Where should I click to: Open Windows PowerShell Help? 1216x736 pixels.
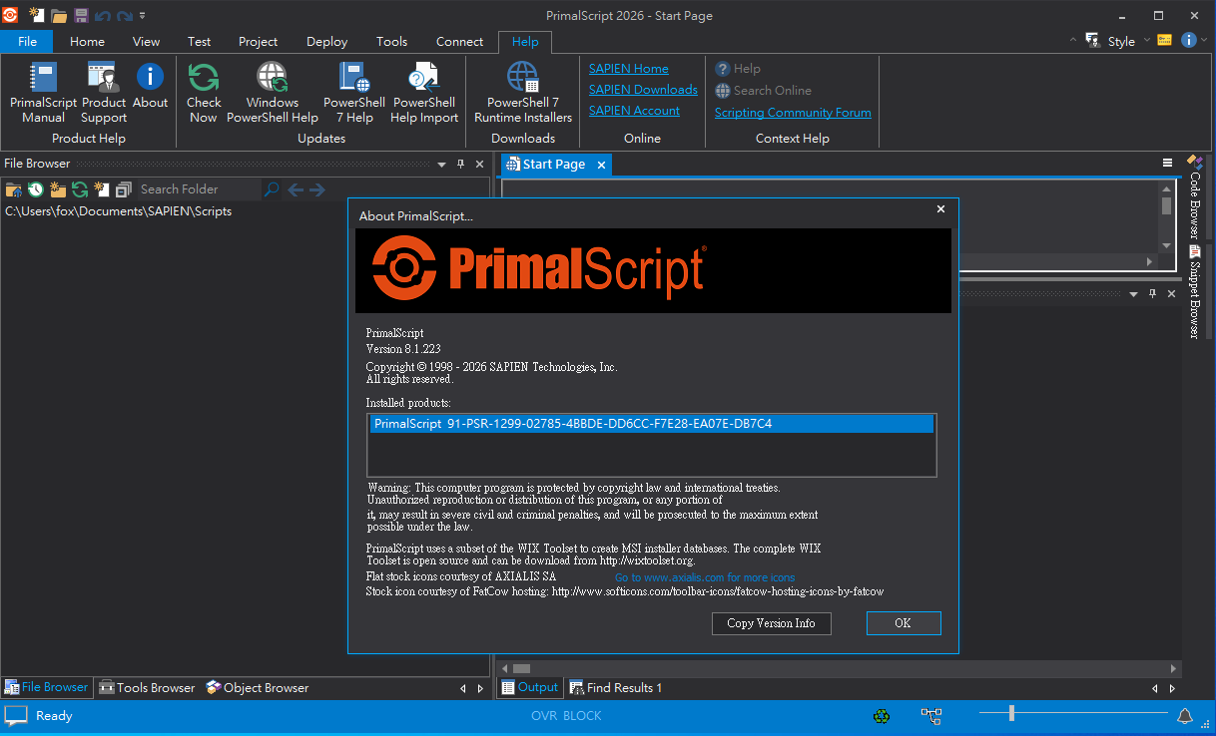[x=272, y=92]
